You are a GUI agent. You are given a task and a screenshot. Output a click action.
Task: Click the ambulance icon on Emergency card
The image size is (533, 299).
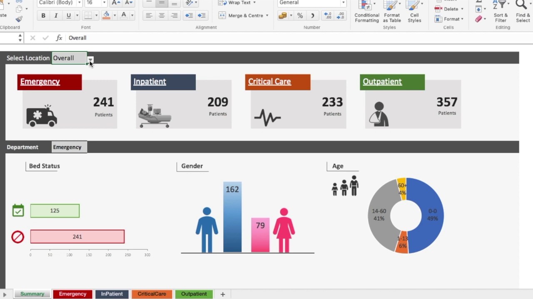(x=42, y=115)
